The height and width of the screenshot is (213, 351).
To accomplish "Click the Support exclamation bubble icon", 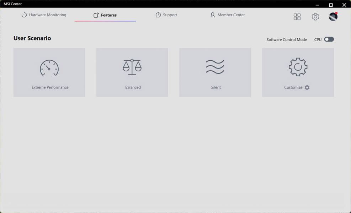I will pyautogui.click(x=158, y=15).
